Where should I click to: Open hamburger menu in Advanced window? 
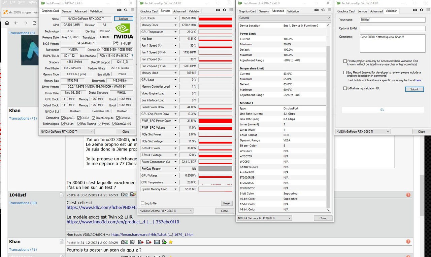[x=329, y=10]
